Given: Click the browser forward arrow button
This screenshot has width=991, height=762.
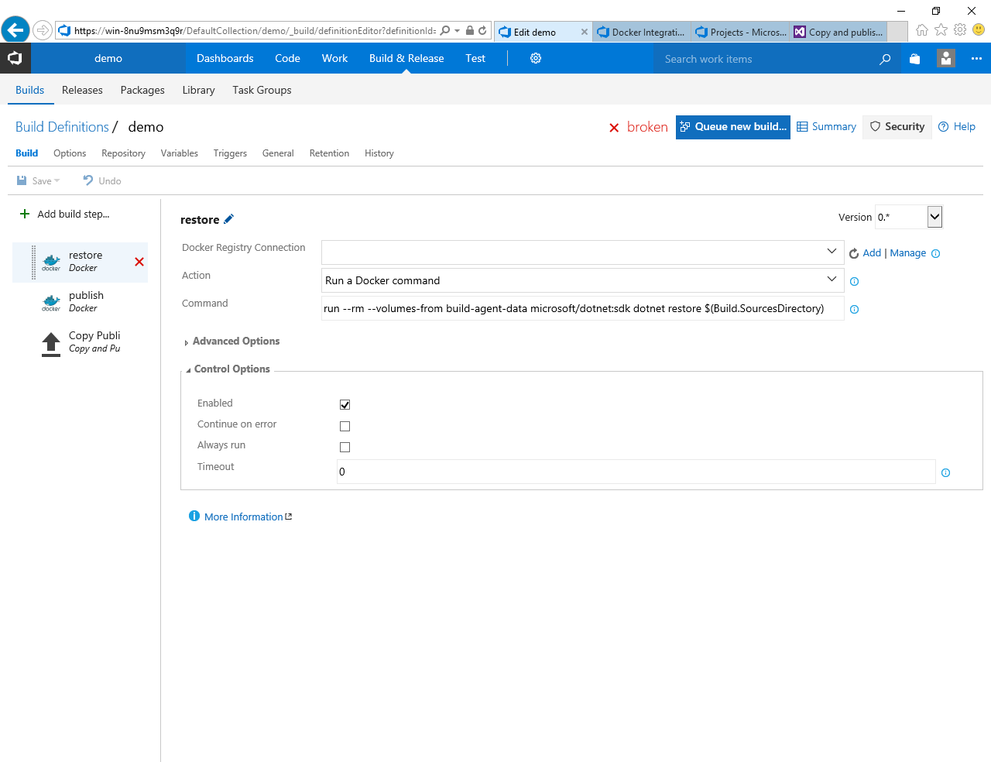Looking at the screenshot, I should (x=43, y=31).
